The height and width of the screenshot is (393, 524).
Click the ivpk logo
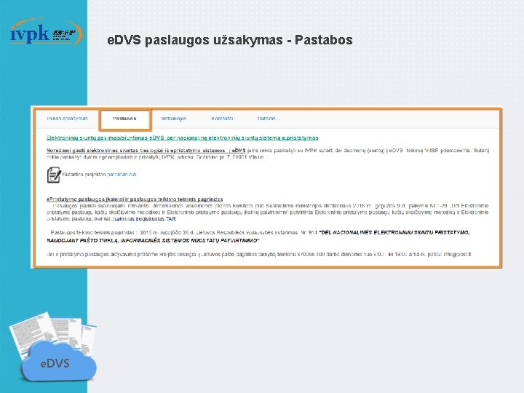(x=45, y=33)
